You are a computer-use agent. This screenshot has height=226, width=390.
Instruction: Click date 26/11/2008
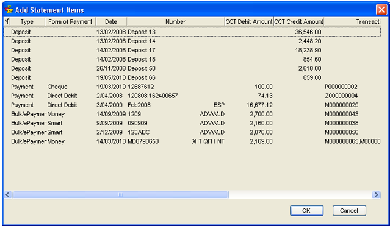[111, 68]
